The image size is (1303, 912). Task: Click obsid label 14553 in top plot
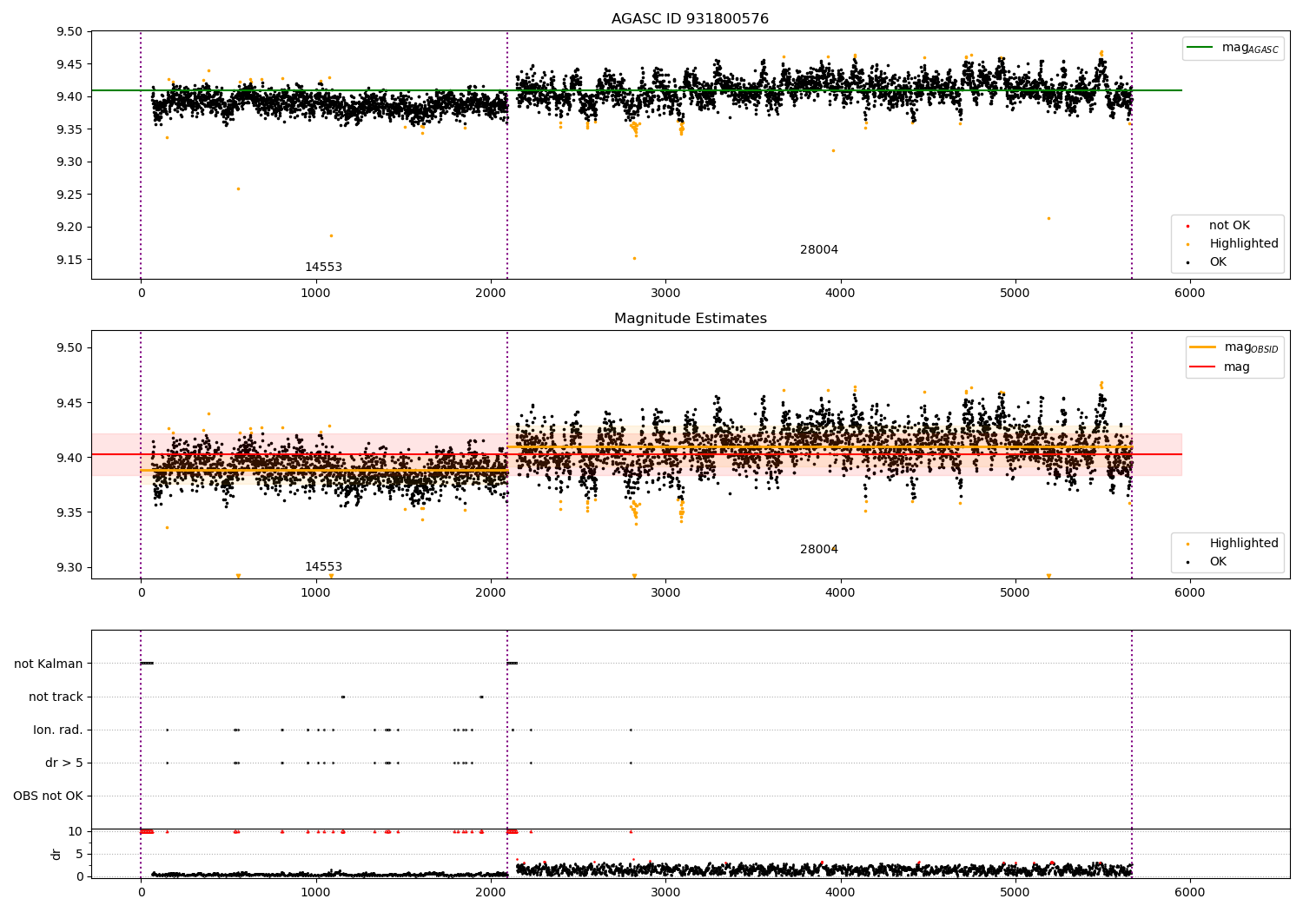323,268
